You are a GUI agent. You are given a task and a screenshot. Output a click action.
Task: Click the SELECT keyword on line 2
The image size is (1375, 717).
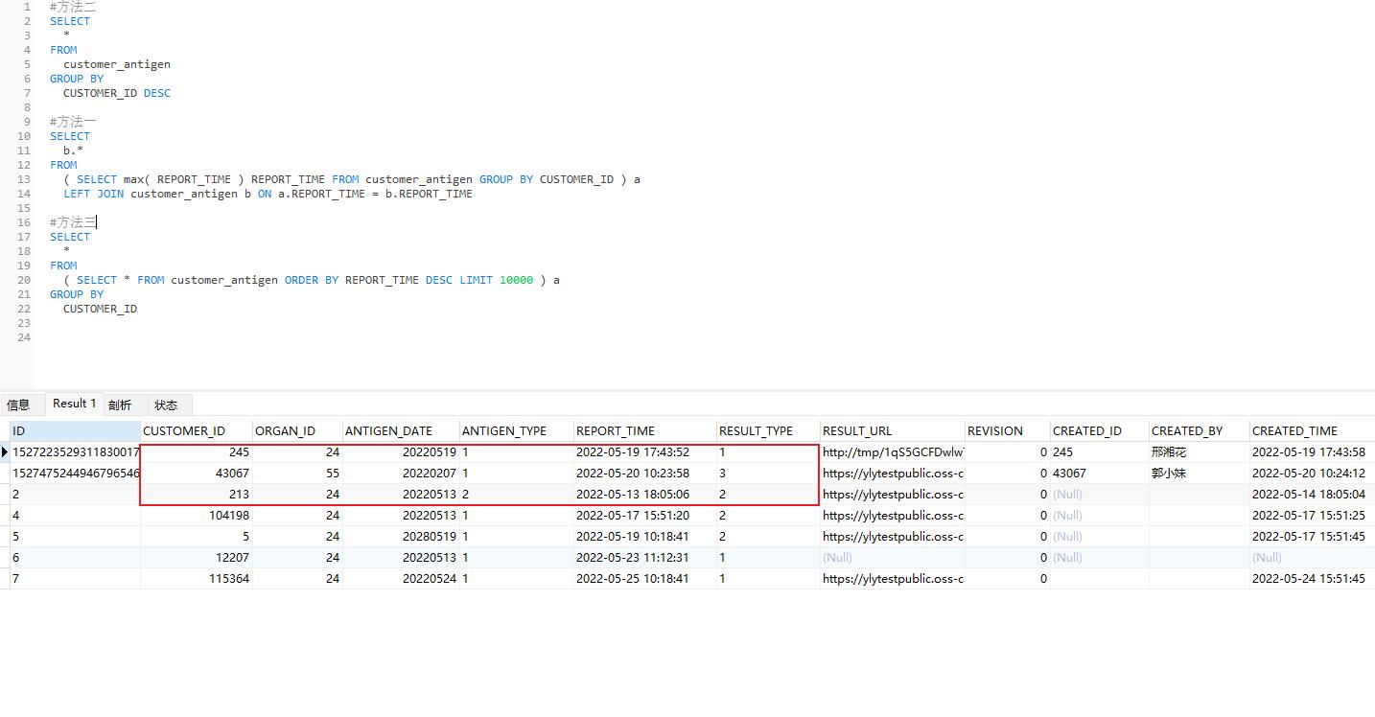69,20
